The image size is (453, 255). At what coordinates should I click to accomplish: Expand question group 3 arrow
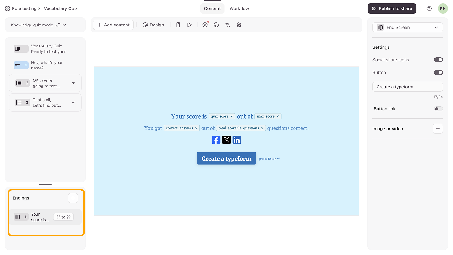pyautogui.click(x=73, y=103)
